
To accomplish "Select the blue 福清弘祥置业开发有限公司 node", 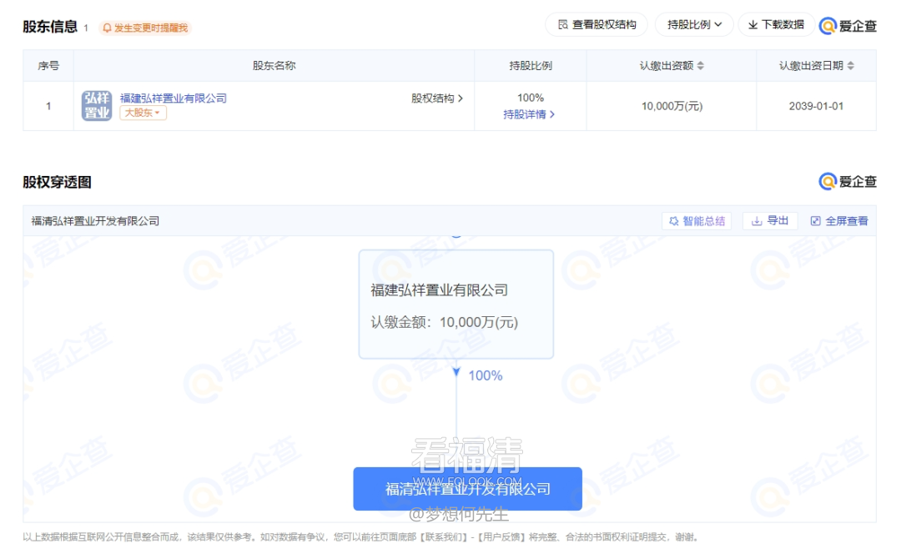I will [x=467, y=489].
